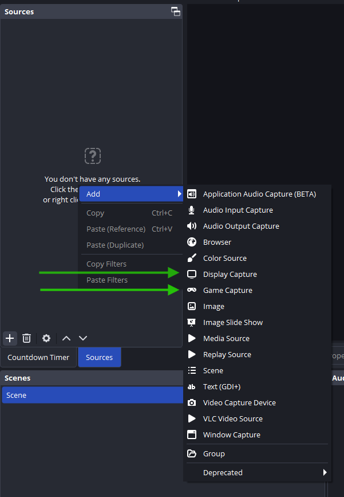Select the Display Capture monitor icon
This screenshot has width=344, height=497.
coord(192,274)
